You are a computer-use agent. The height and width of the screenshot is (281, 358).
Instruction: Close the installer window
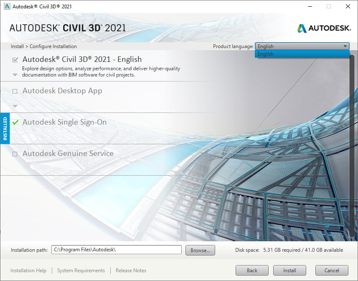pos(348,6)
